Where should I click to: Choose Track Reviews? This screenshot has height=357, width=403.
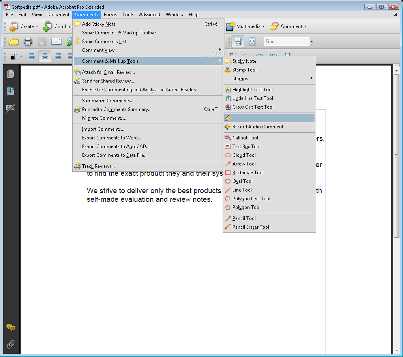(x=148, y=166)
